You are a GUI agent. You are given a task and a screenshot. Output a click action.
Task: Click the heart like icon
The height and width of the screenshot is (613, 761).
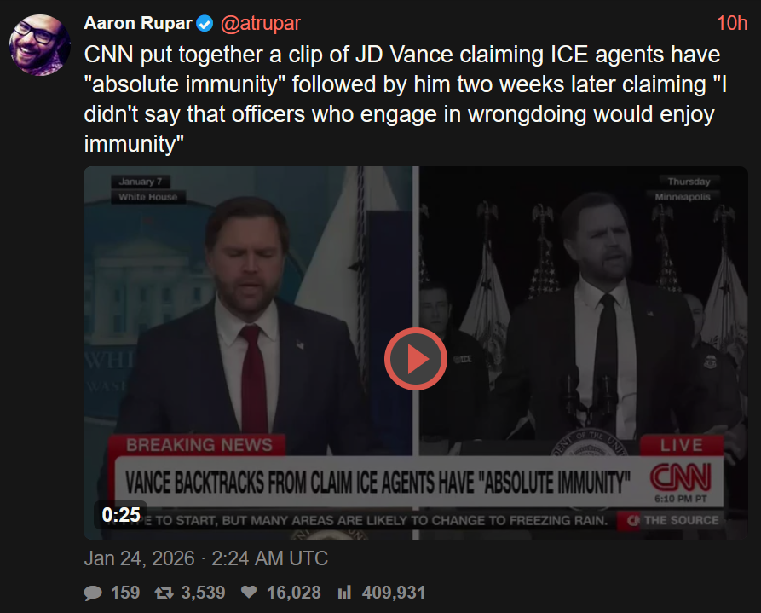tap(249, 593)
